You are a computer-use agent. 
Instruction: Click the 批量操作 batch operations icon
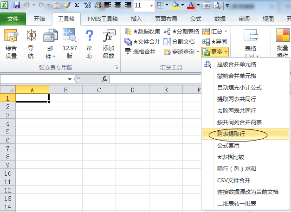tap(282, 36)
